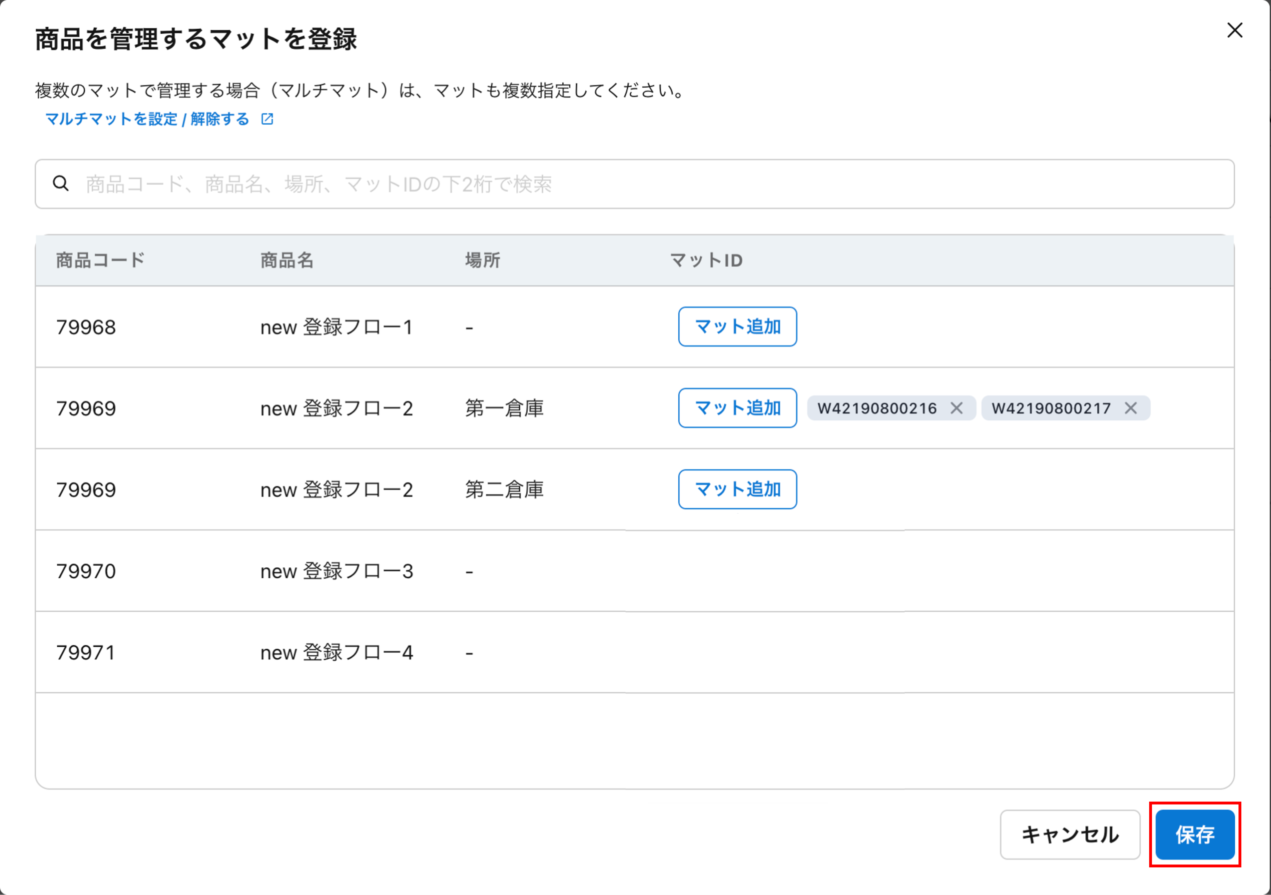Click the dialog title 商品を管理するマットを登録

point(196,39)
